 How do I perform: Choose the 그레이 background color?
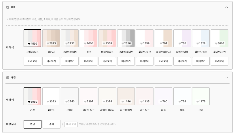click(70, 96)
